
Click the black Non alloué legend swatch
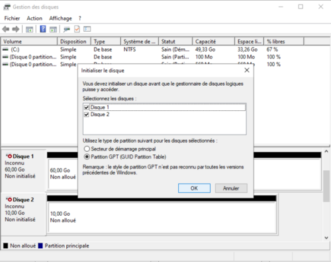click(6, 246)
